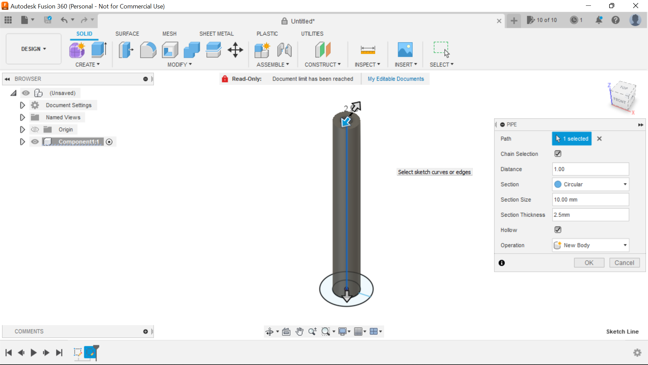Uncheck the Hollow option
The width and height of the screenshot is (648, 365).
558,230
